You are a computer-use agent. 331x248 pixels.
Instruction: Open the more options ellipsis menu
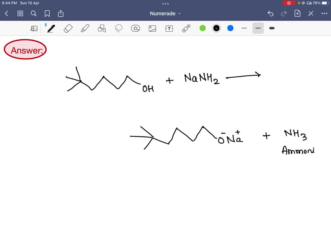(x=324, y=13)
